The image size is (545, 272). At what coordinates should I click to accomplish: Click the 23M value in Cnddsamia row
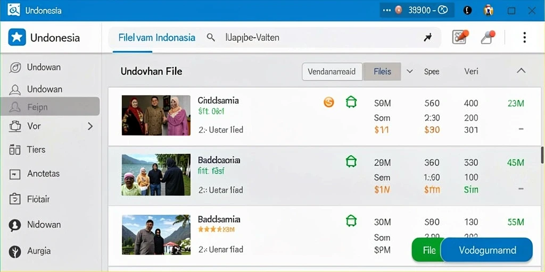(516, 103)
